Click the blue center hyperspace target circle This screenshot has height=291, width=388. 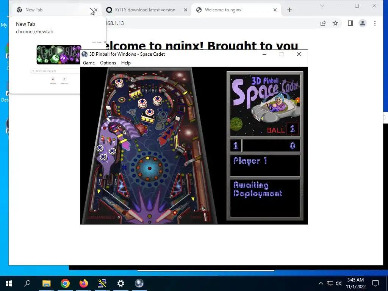[x=149, y=169]
